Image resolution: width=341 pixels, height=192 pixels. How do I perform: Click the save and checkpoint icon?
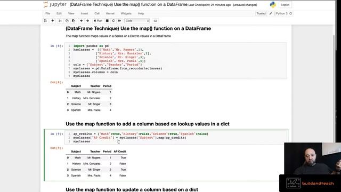(45, 21)
